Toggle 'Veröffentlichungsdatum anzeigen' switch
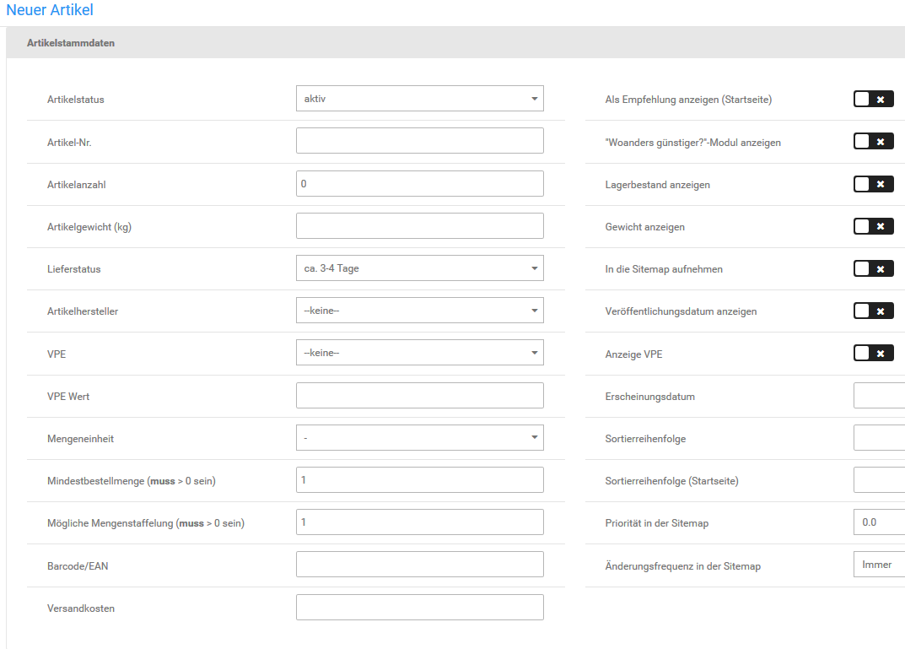905x649 pixels. coord(873,311)
